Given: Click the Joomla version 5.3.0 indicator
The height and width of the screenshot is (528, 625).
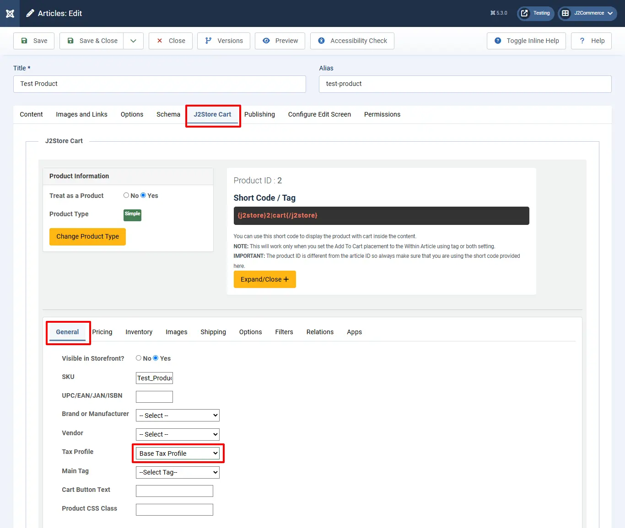Looking at the screenshot, I should click(x=499, y=13).
